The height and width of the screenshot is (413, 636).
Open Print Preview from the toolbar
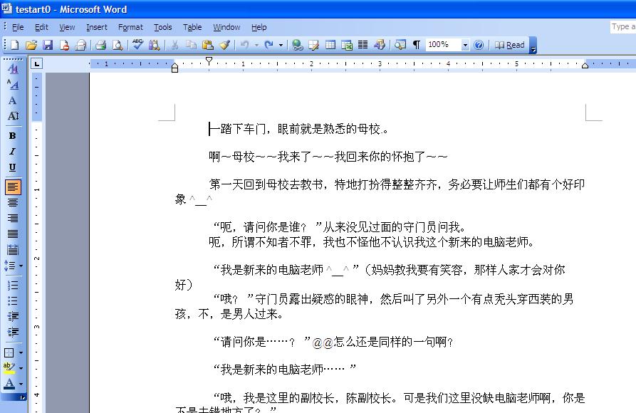tap(117, 44)
